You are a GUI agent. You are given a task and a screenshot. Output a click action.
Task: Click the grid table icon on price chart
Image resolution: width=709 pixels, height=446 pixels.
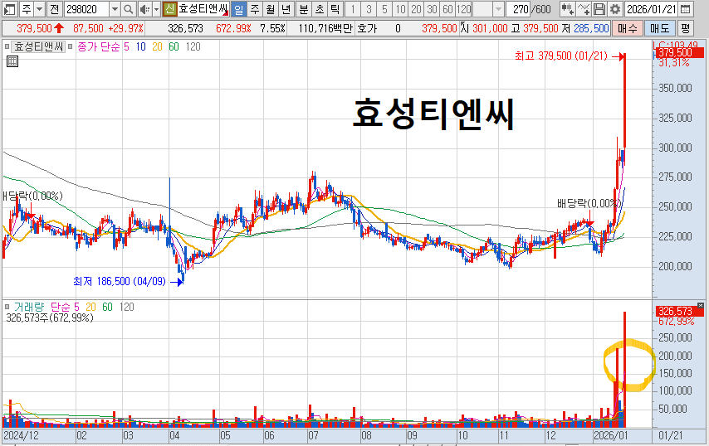(x=12, y=61)
